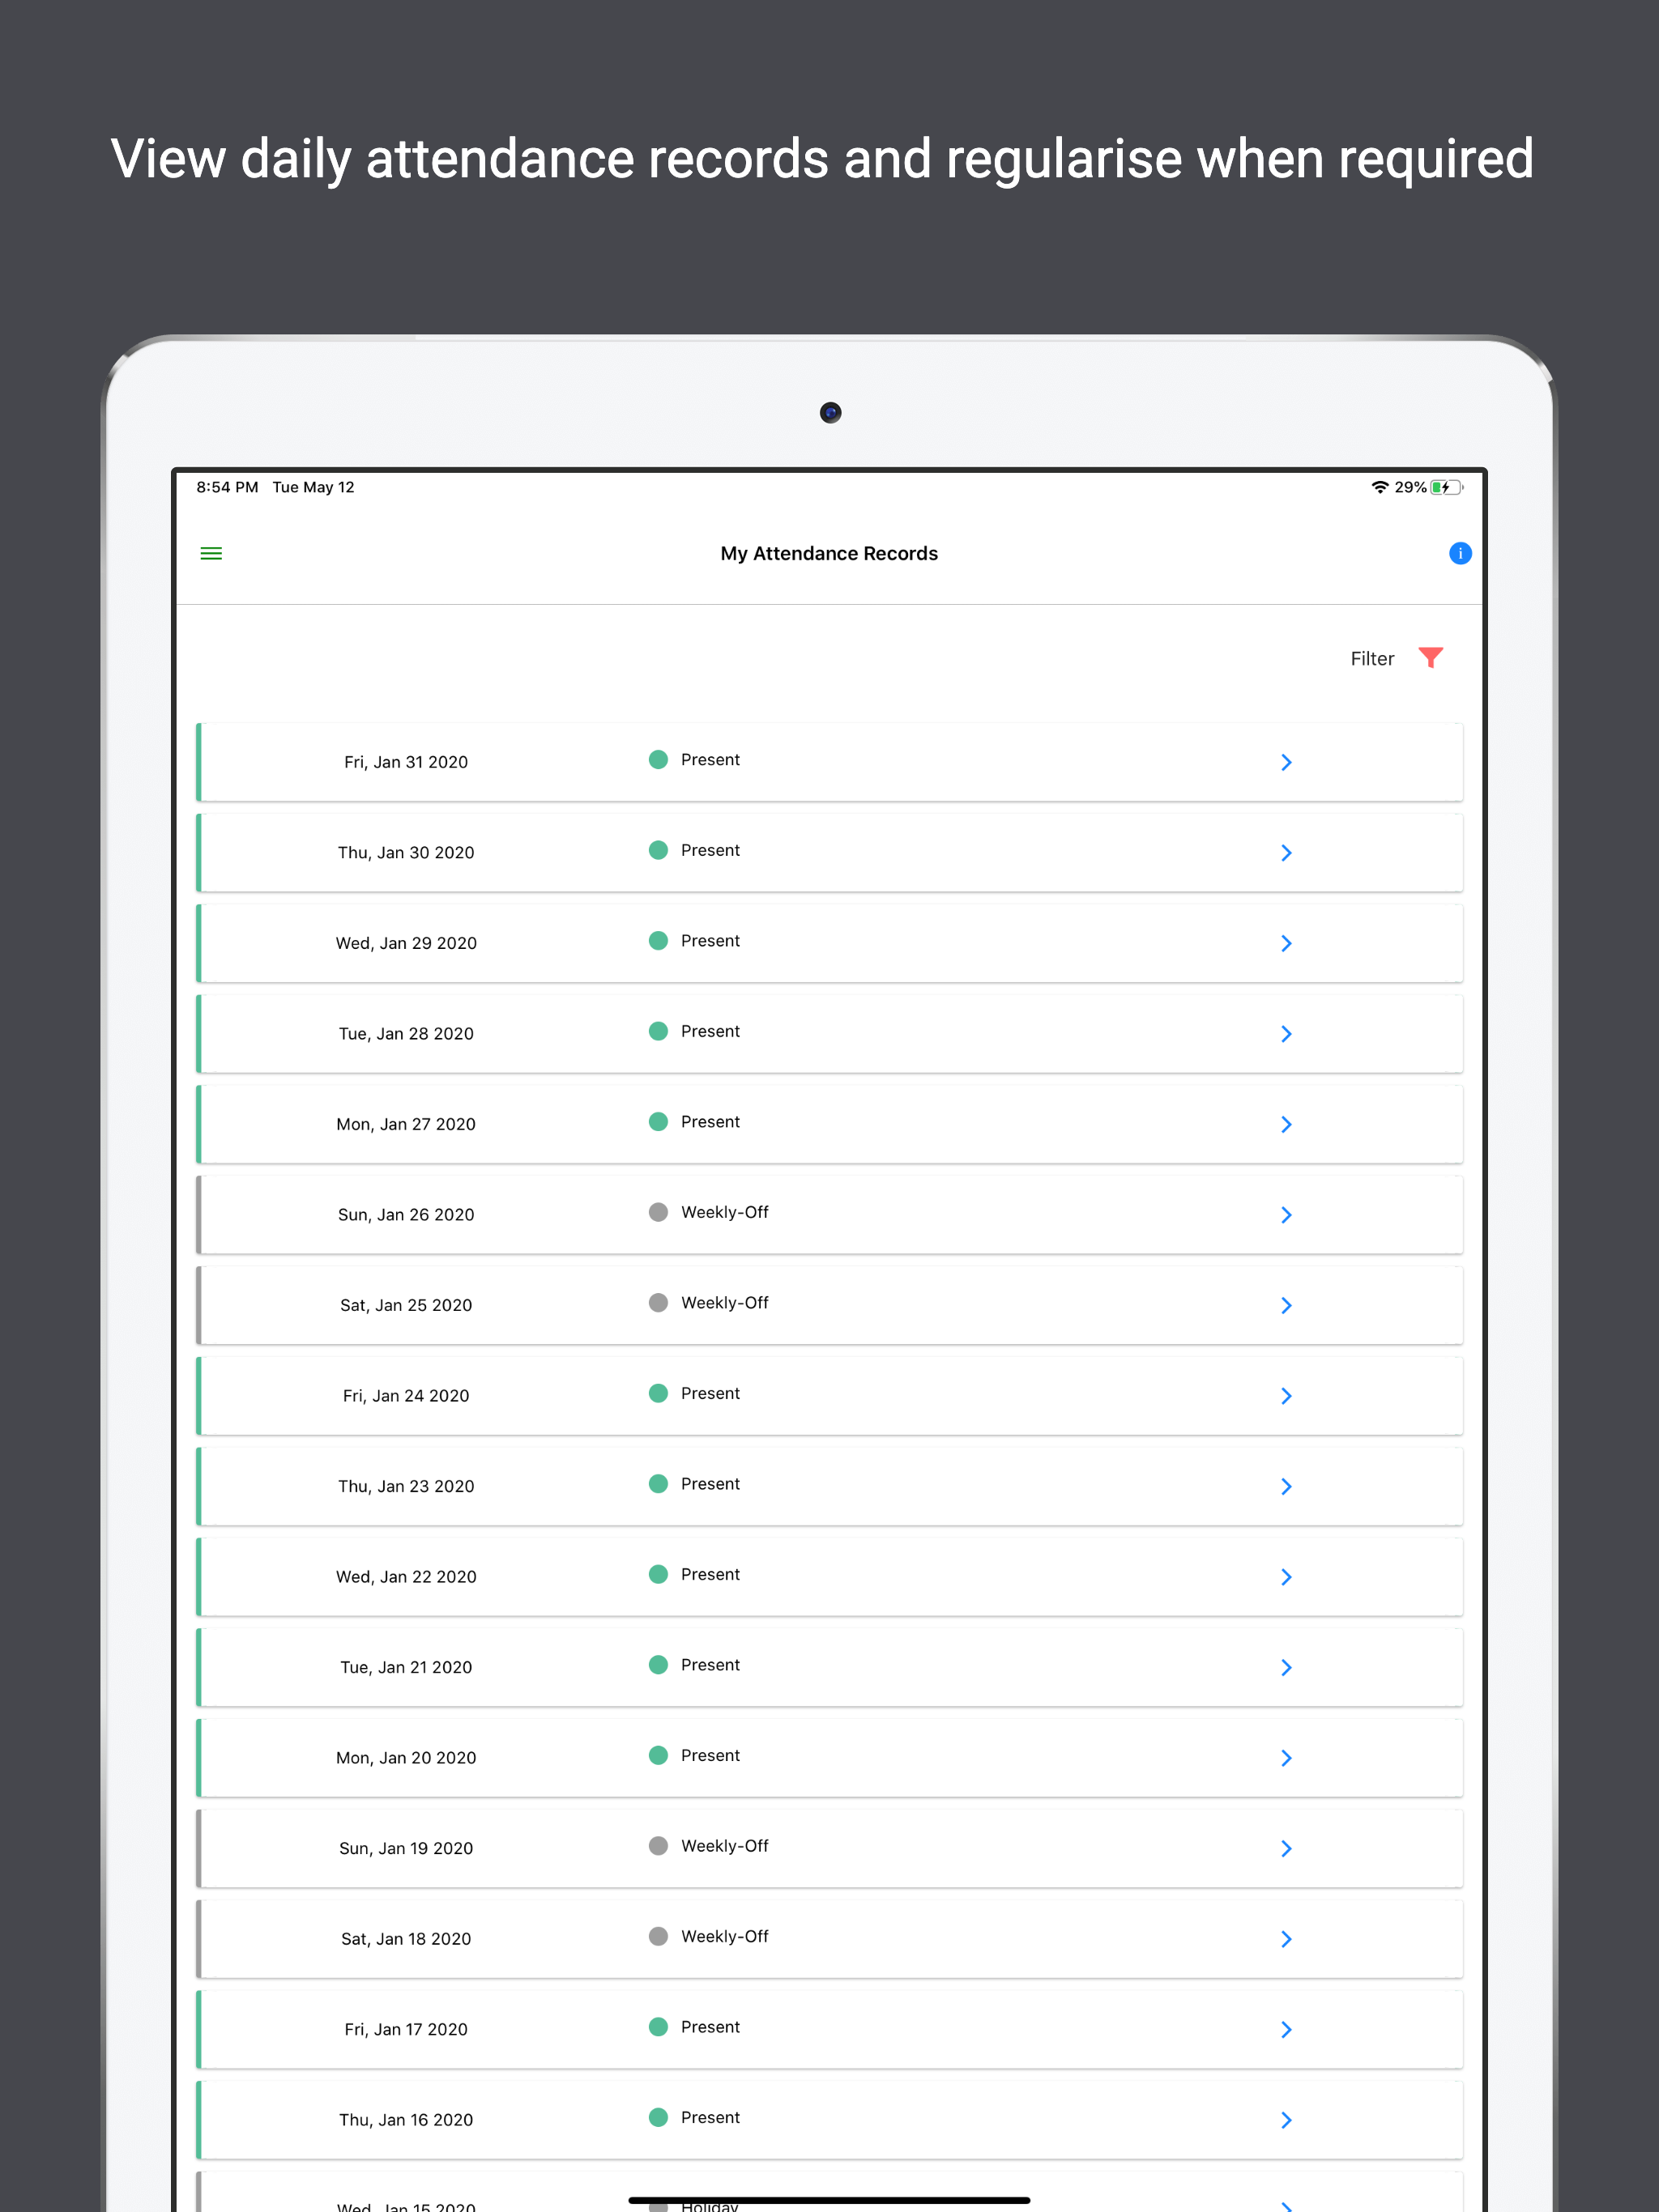Click green status dot for Tue, Jan 28
The width and height of the screenshot is (1659, 2212).
659,1031
